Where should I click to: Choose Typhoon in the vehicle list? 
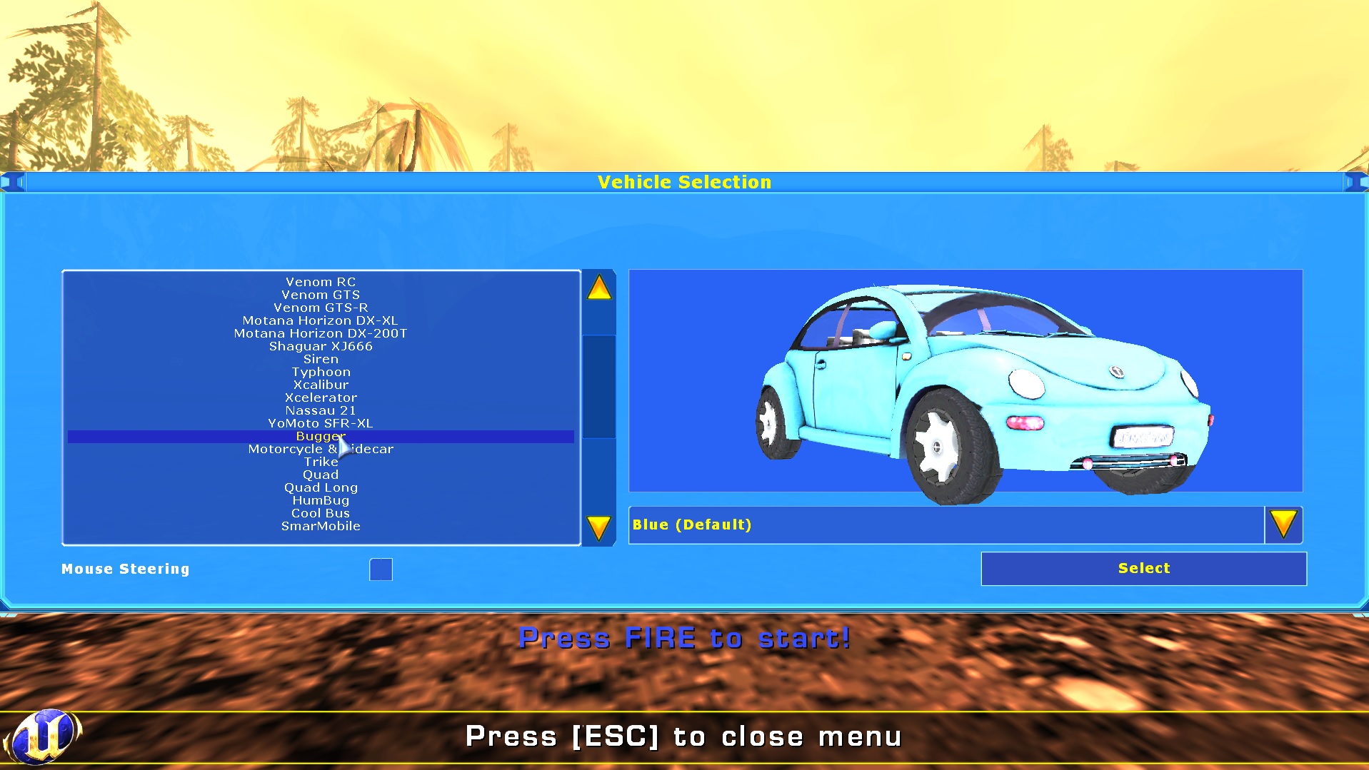tap(321, 372)
